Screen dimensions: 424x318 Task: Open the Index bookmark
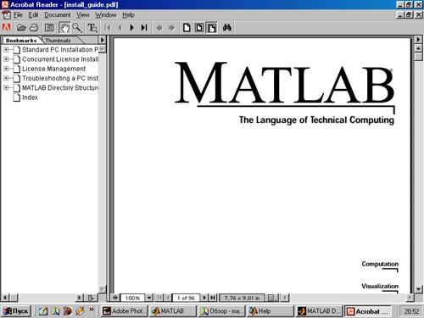[30, 98]
